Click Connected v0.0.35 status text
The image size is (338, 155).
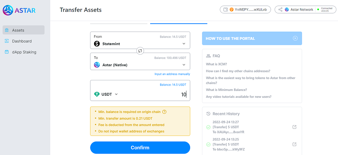(x=326, y=10)
